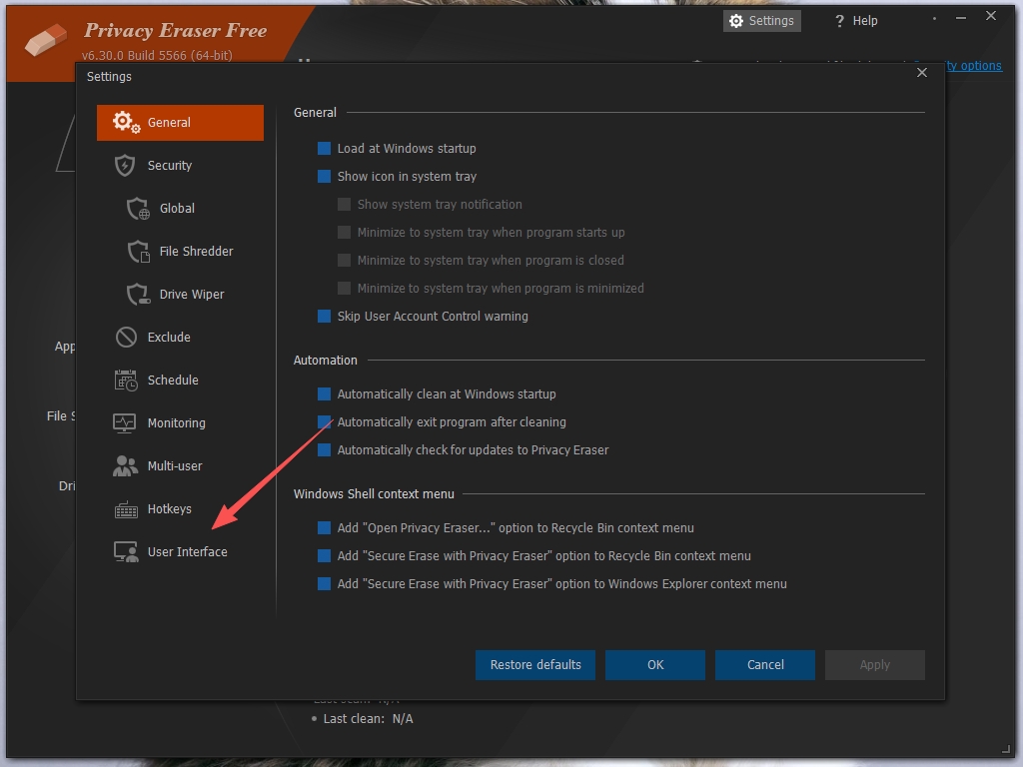This screenshot has width=1023, height=767.
Task: Click the Apply button
Action: [874, 664]
